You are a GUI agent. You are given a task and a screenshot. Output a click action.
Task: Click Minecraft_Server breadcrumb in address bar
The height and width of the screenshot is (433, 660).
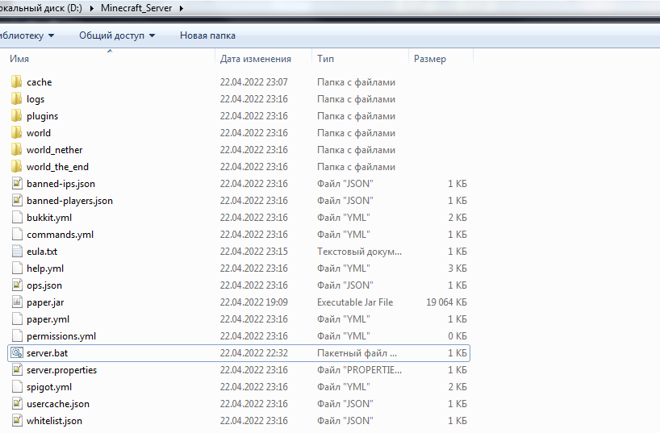click(136, 8)
